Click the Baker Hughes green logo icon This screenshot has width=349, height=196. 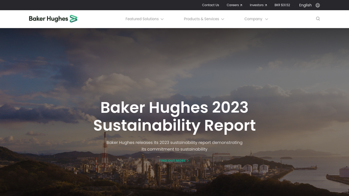click(74, 19)
